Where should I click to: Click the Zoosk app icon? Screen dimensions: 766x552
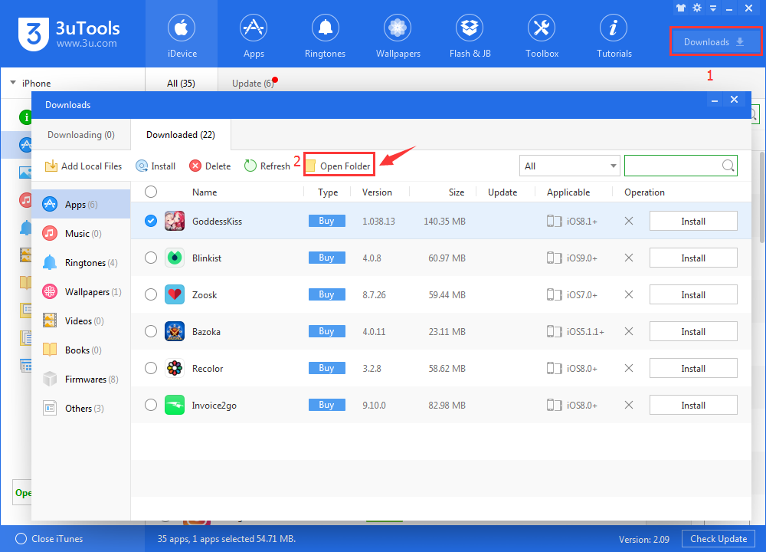175,294
